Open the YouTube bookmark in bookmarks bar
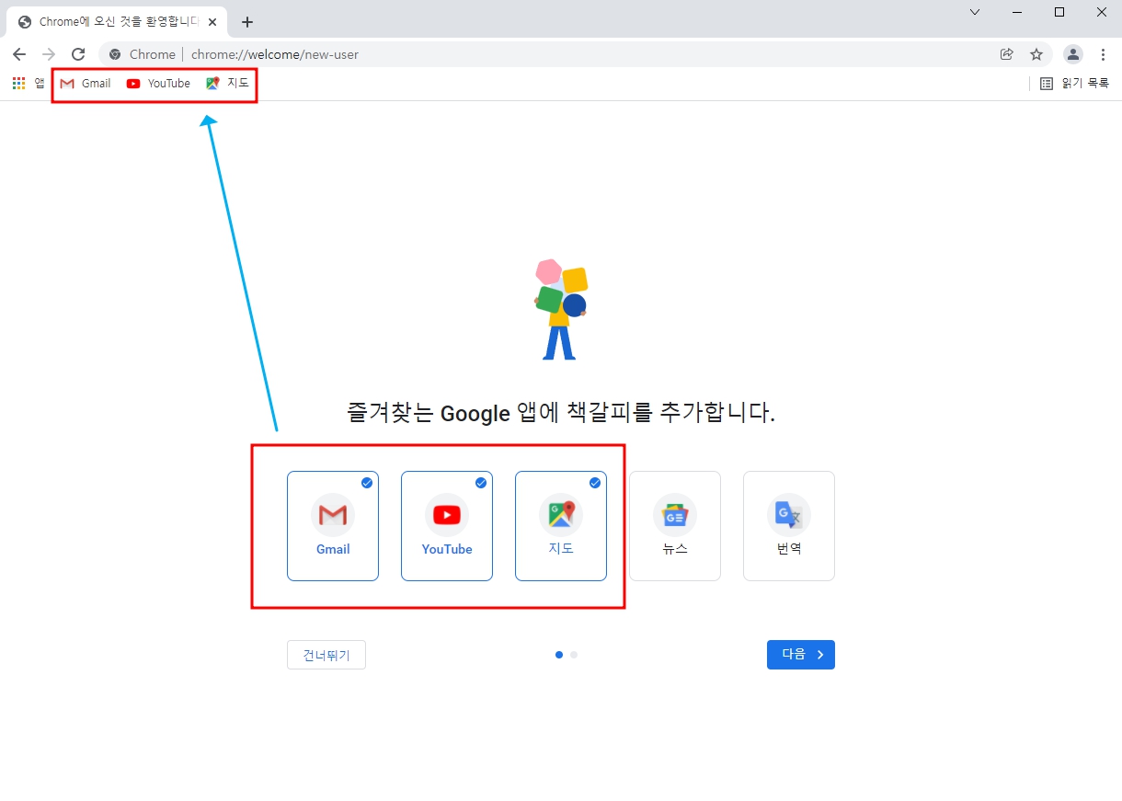Image resolution: width=1122 pixels, height=801 pixels. (x=158, y=83)
